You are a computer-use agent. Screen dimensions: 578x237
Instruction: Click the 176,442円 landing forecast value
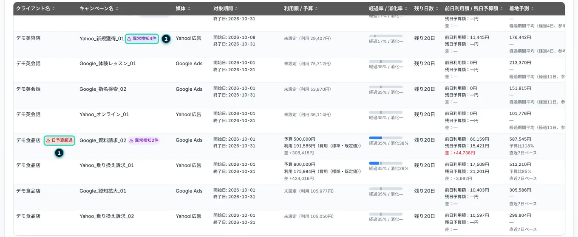[x=520, y=37]
